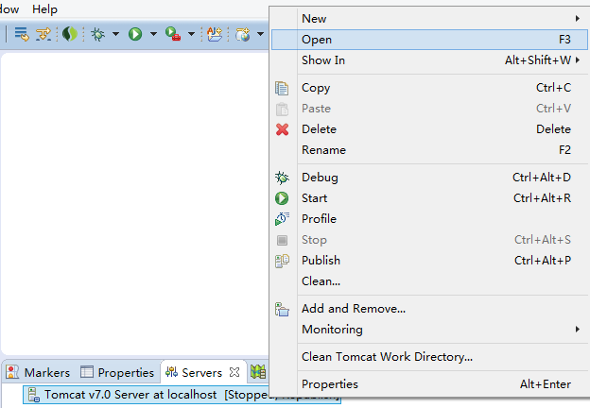Click the Run External Tools toolbar icon
Screen dimensions: 590x408
point(173,34)
